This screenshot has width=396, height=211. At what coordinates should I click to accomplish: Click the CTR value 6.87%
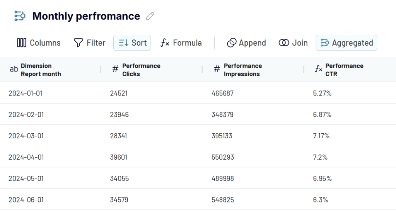322,115
